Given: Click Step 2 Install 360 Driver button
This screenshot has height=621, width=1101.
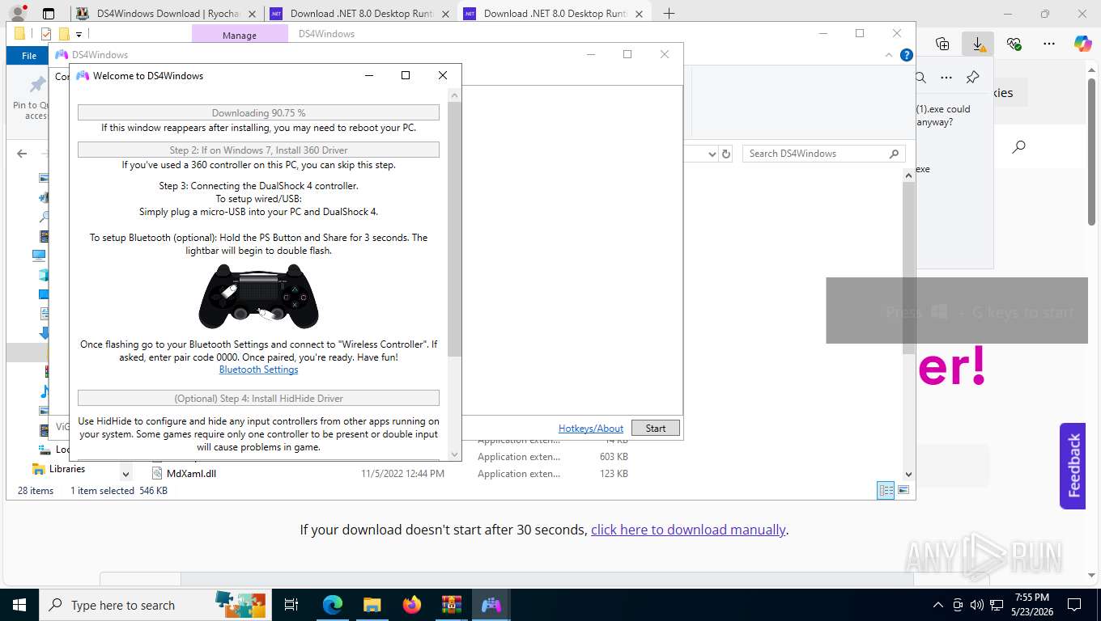Looking at the screenshot, I should (x=258, y=150).
